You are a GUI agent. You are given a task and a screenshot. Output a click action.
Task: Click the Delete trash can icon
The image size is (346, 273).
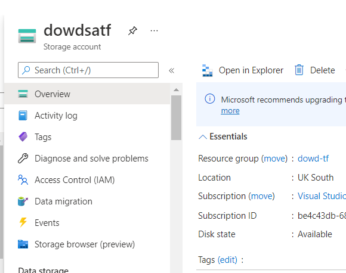299,70
